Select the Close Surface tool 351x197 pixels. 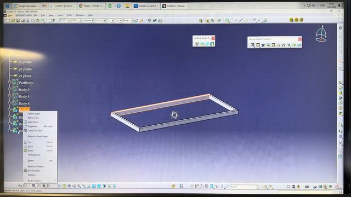tap(207, 44)
